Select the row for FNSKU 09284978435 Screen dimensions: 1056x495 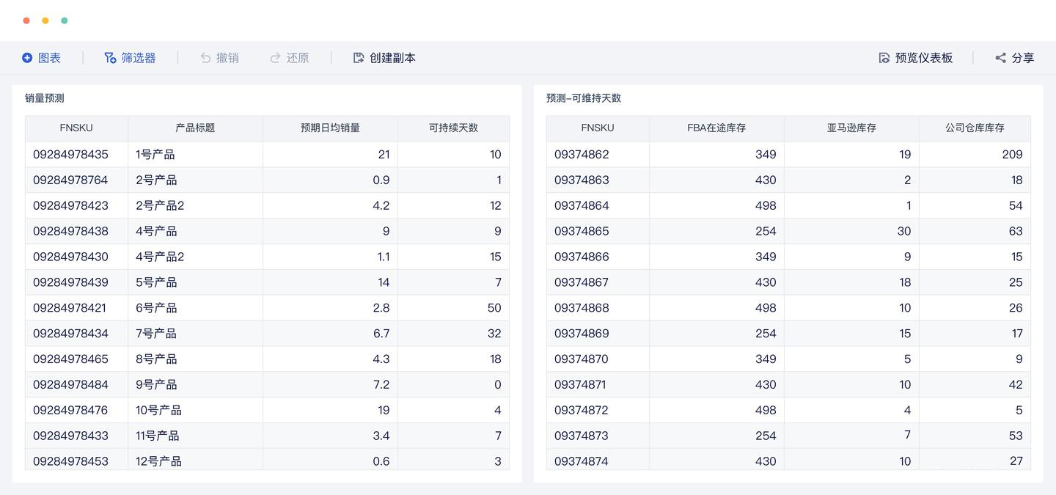click(x=70, y=155)
